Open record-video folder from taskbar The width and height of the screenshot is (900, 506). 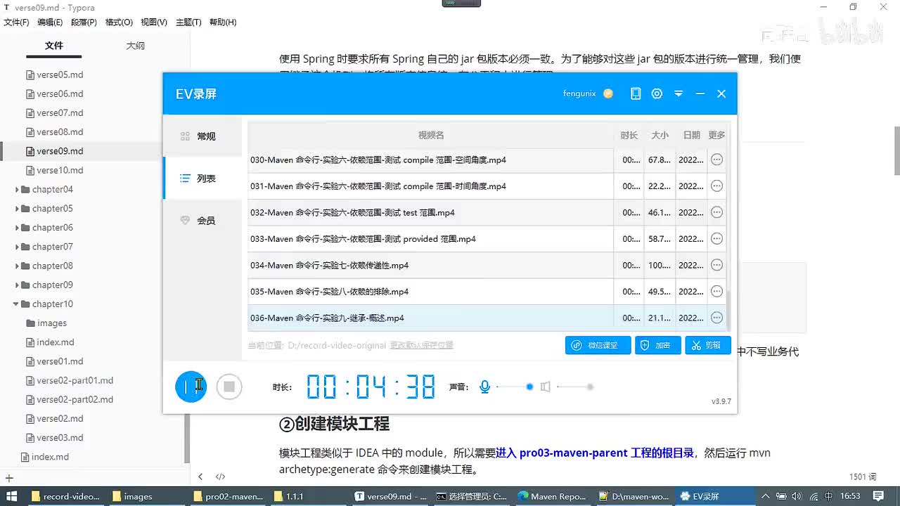point(65,496)
